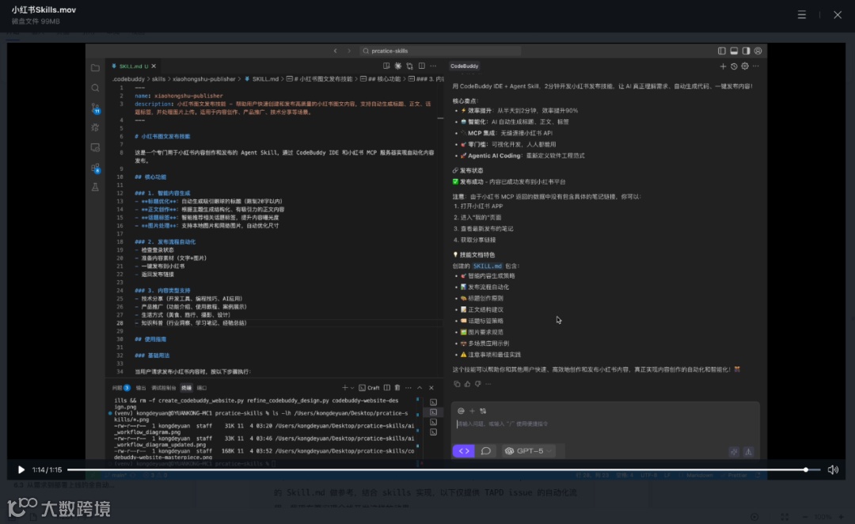Toggle Craft code mode button
855x524 pixels.
(x=463, y=451)
